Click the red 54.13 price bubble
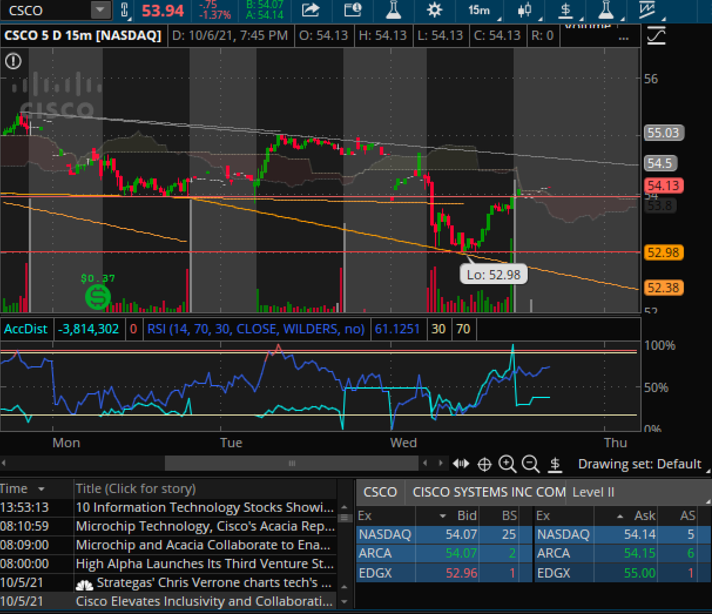The height and width of the screenshot is (614, 712). 664,186
